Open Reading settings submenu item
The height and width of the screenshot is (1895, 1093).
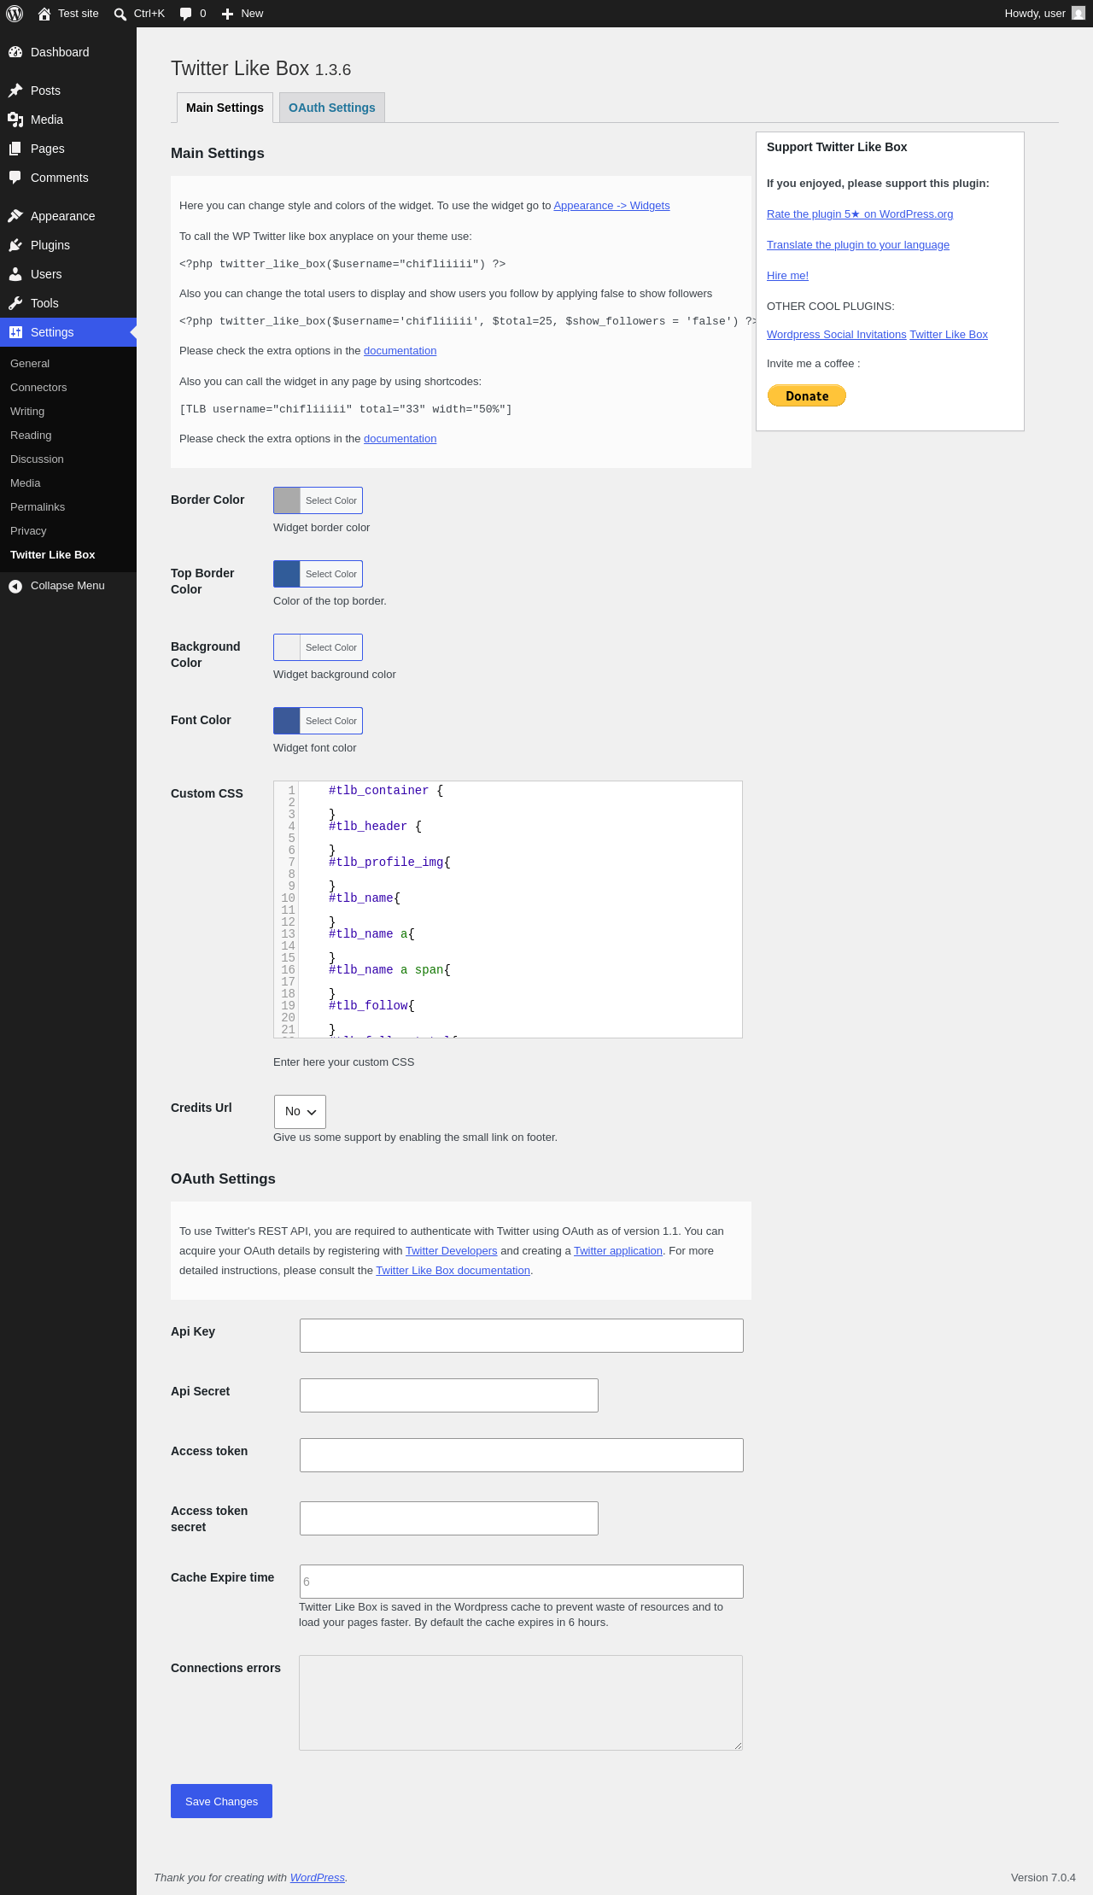pos(31,436)
